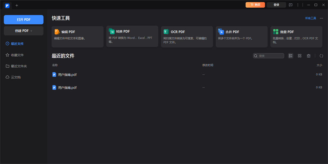Expand the 创建 PDF dropdown
This screenshot has width=328, height=164.
point(24,31)
